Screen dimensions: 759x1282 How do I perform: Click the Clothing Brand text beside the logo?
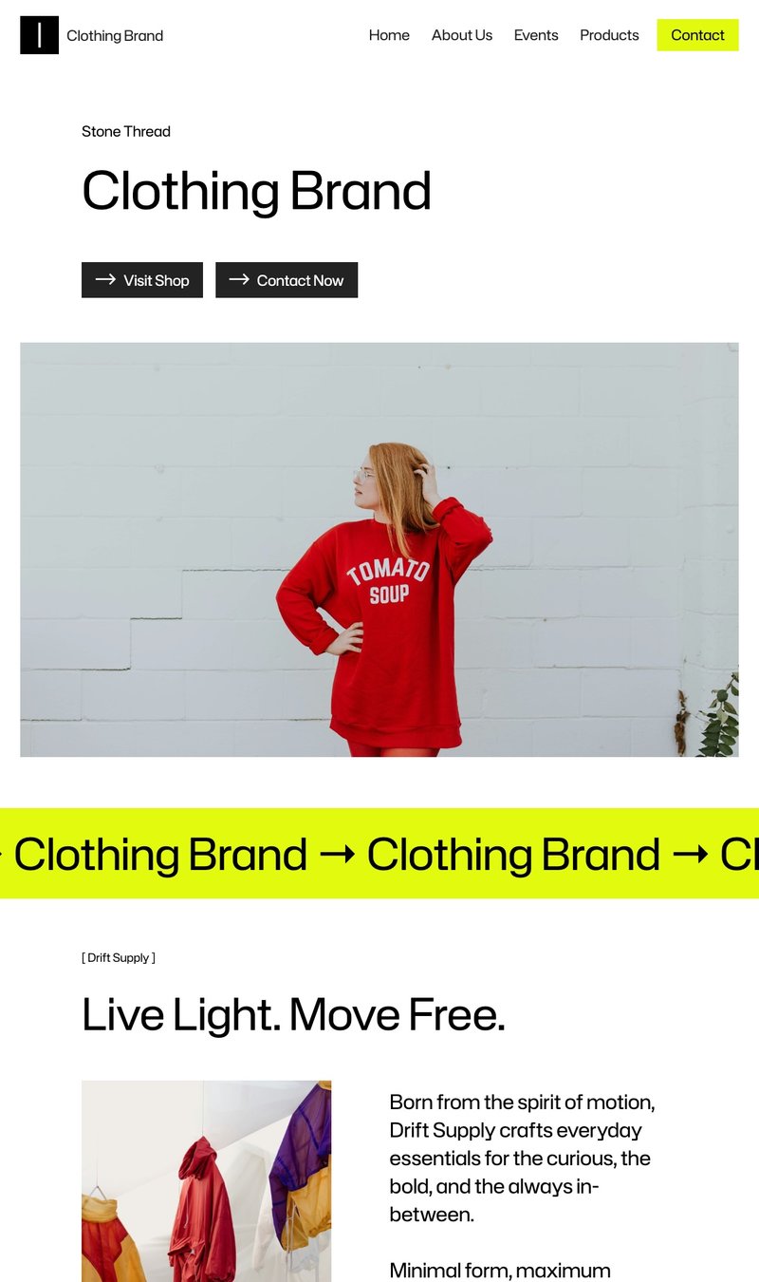pos(115,36)
